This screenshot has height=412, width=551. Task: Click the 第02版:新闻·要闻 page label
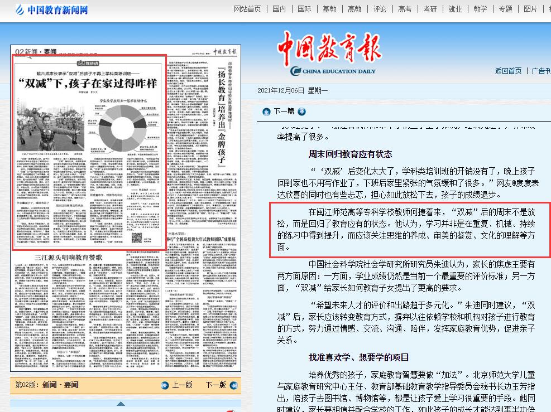click(x=47, y=385)
